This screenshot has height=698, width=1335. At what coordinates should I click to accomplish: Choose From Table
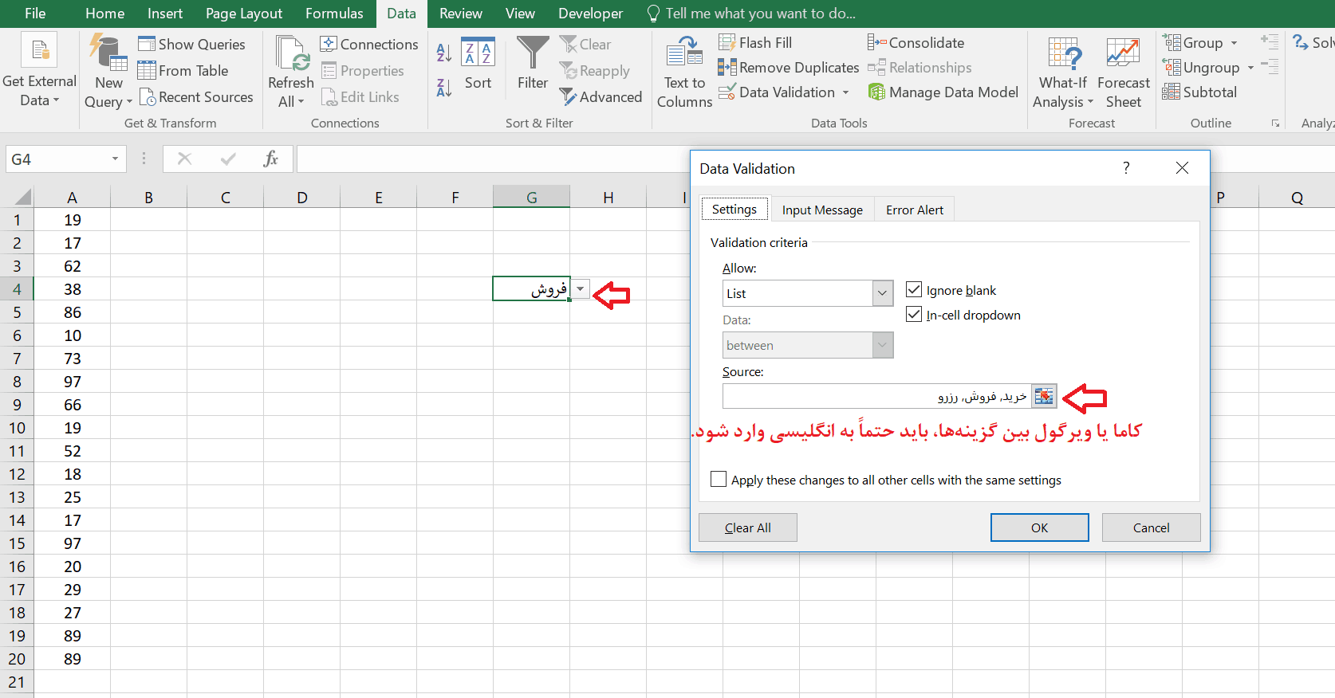tap(183, 71)
